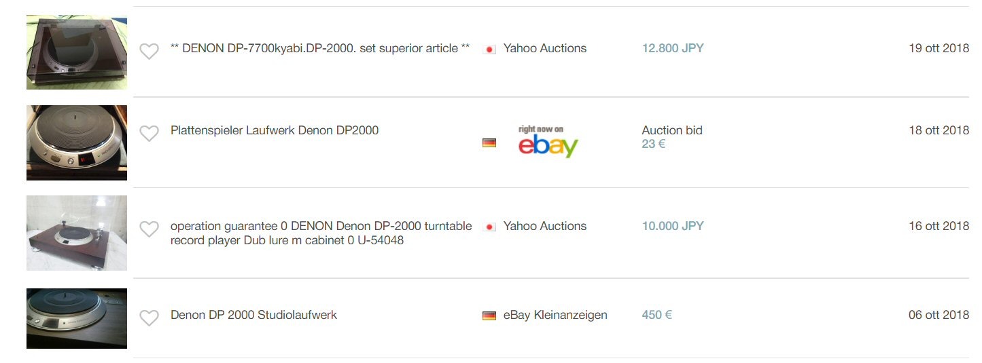982x363 pixels.
Task: Open the DENON DP-7700kyabi.DP-2000 set listing title
Action: (320, 48)
